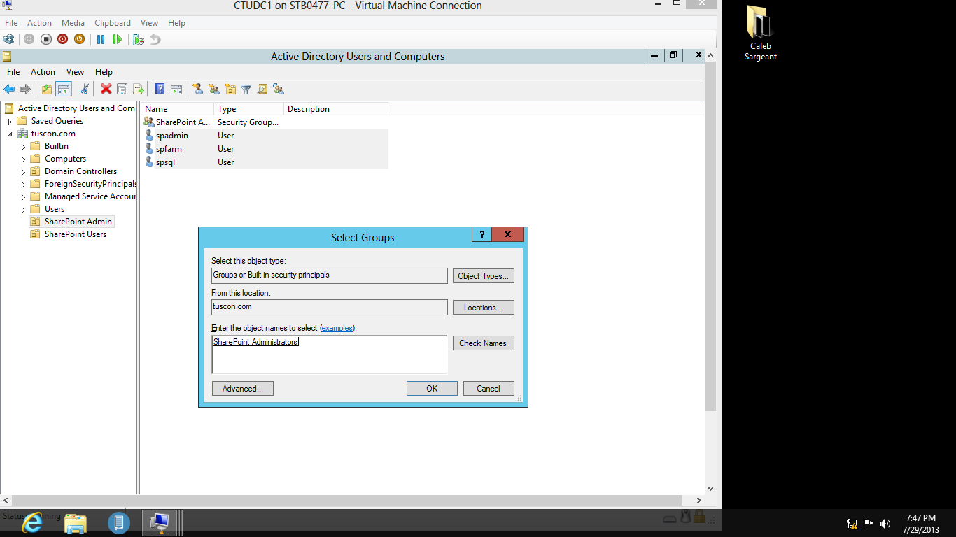Click the Check Names button
956x537 pixels.
tap(484, 343)
